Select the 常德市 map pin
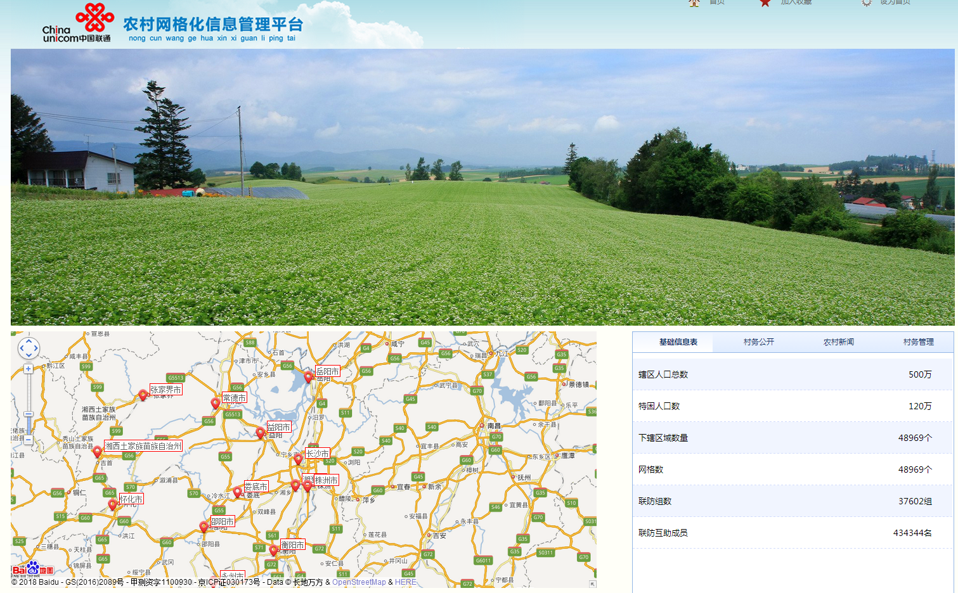Viewport: 958px width, 593px height. [x=216, y=403]
